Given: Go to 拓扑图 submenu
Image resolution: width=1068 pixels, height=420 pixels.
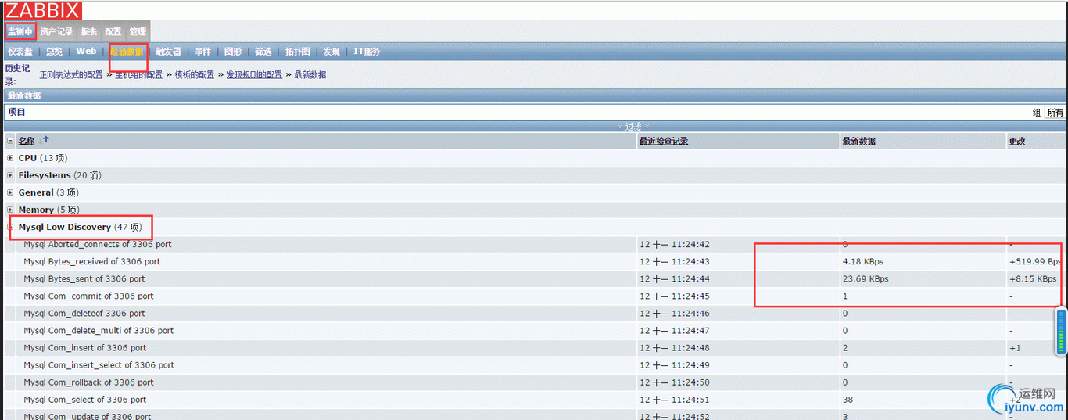Looking at the screenshot, I should [x=297, y=52].
